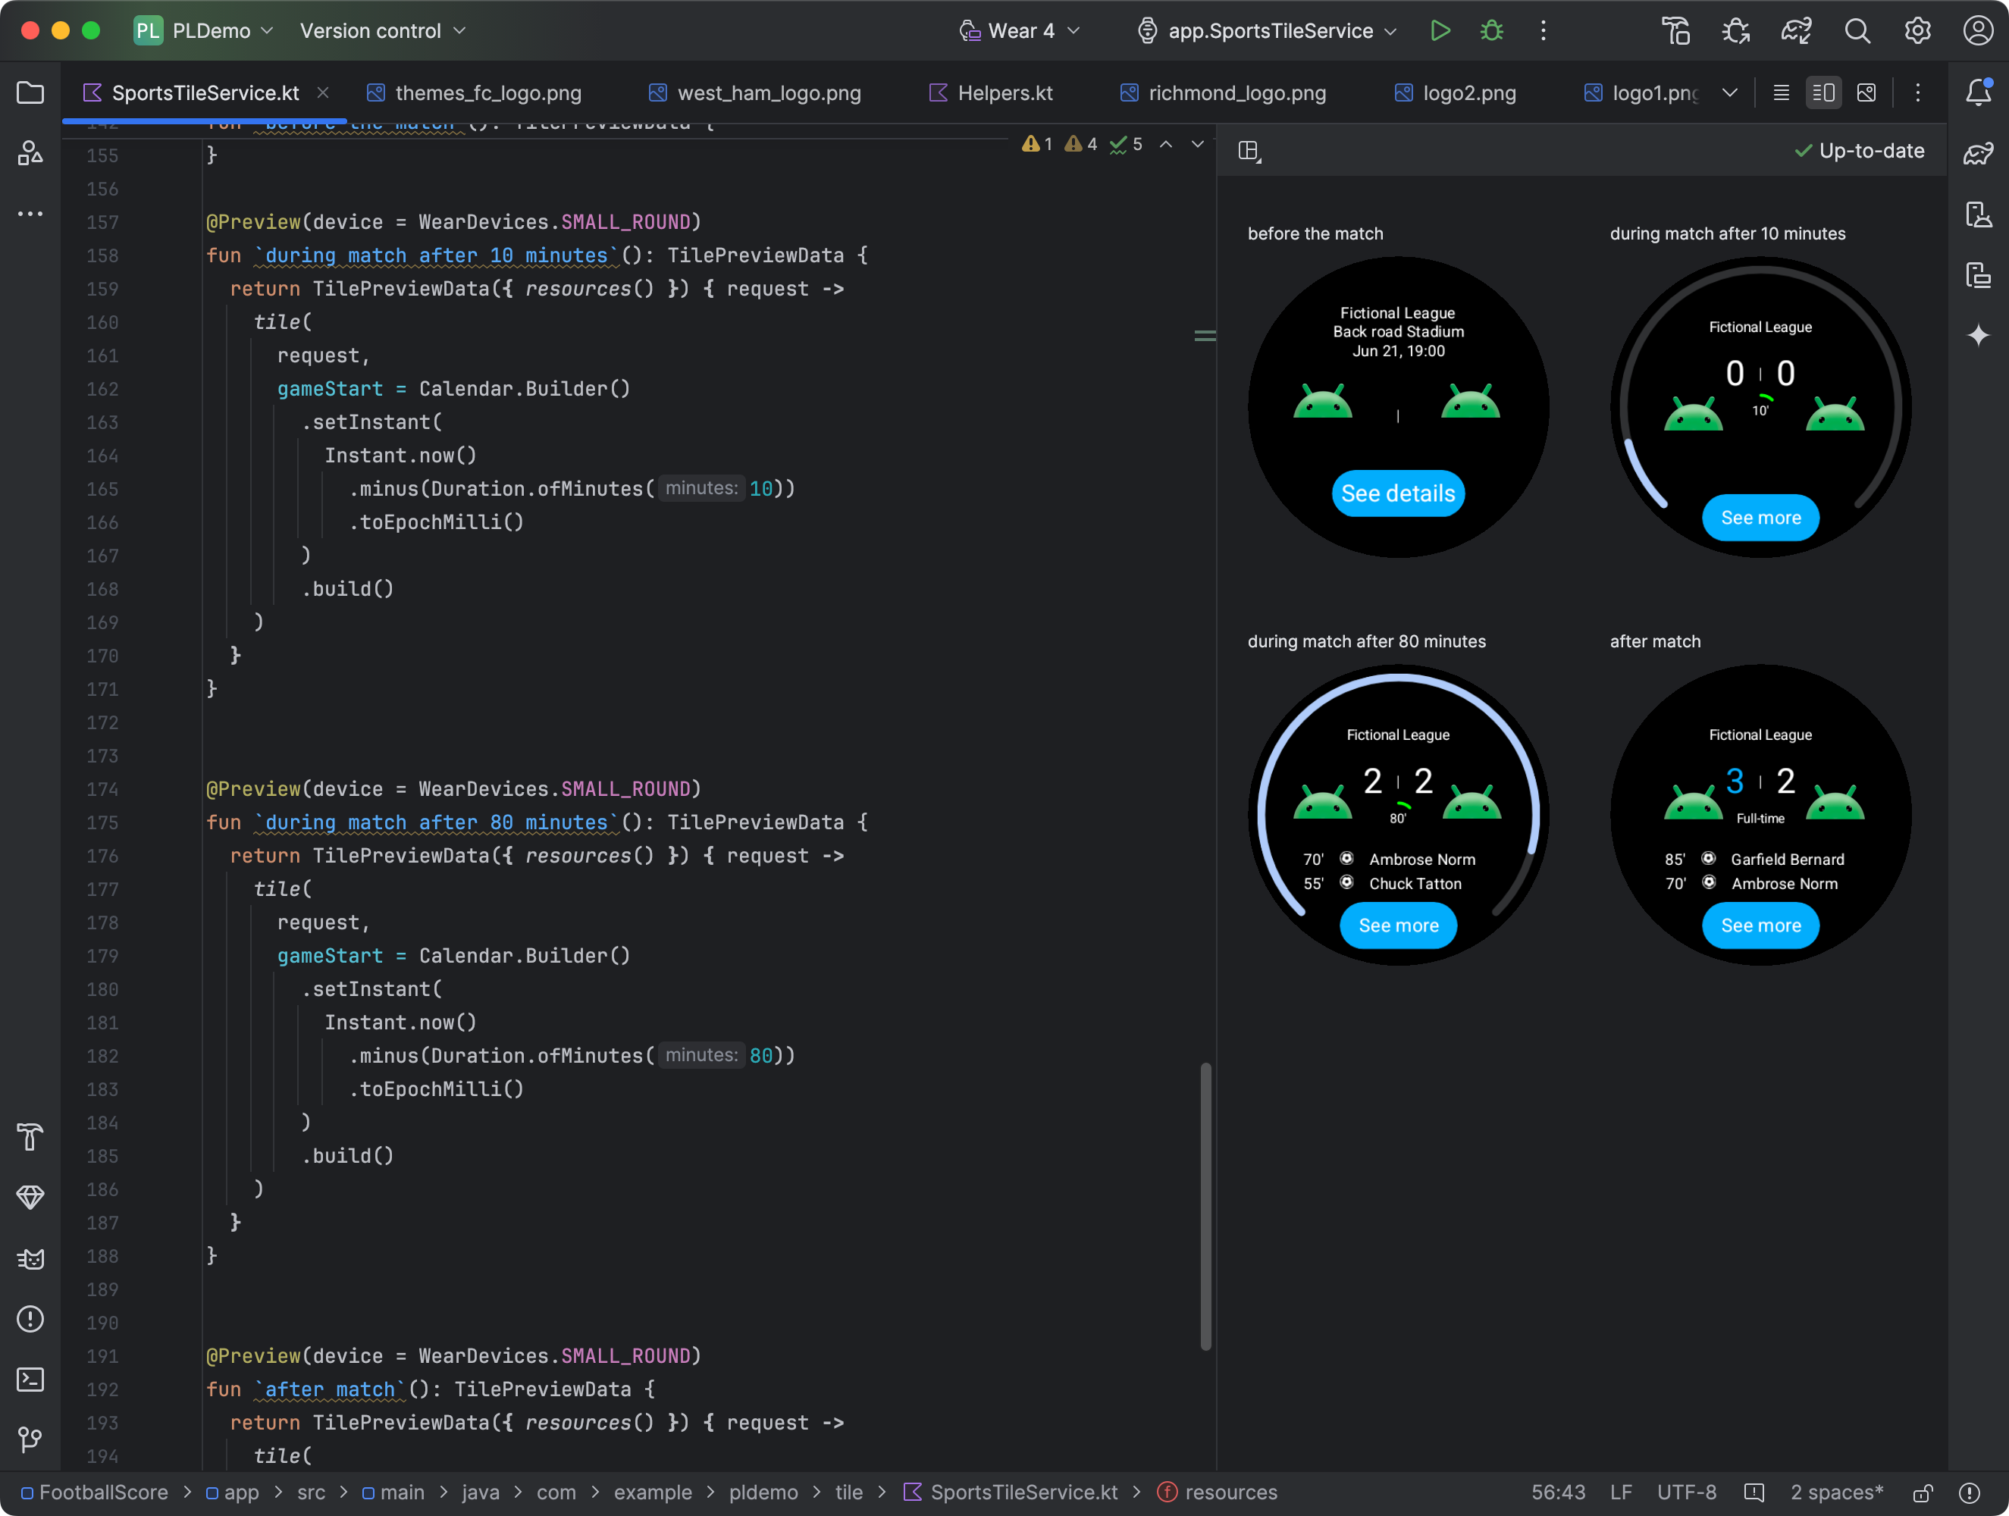Screen dimensions: 2009x1516
Task: Click the Git version control icon
Action: tap(30, 1436)
